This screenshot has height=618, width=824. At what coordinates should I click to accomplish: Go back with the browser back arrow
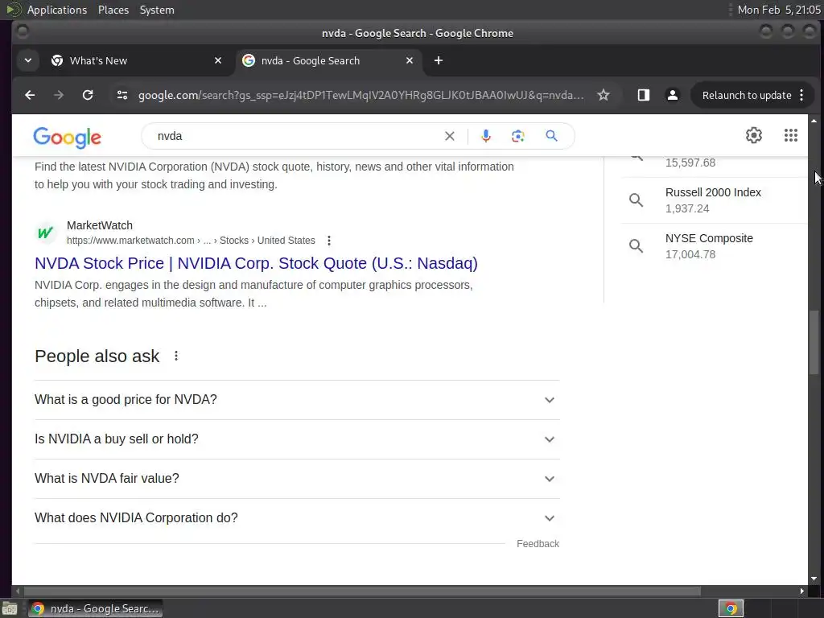30,95
